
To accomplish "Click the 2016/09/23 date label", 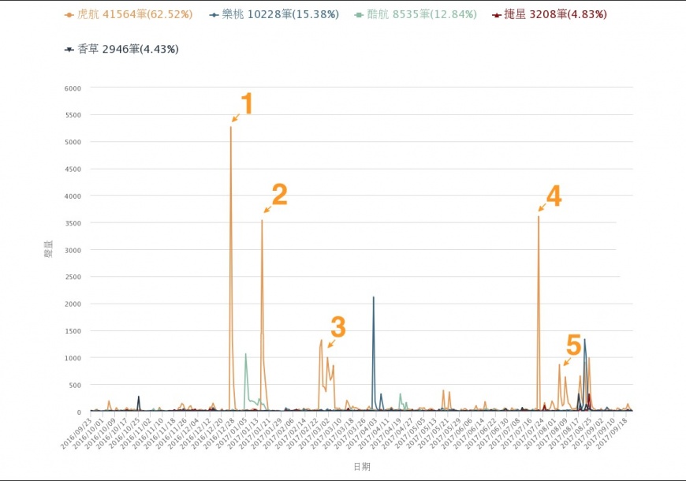I will (x=76, y=433).
